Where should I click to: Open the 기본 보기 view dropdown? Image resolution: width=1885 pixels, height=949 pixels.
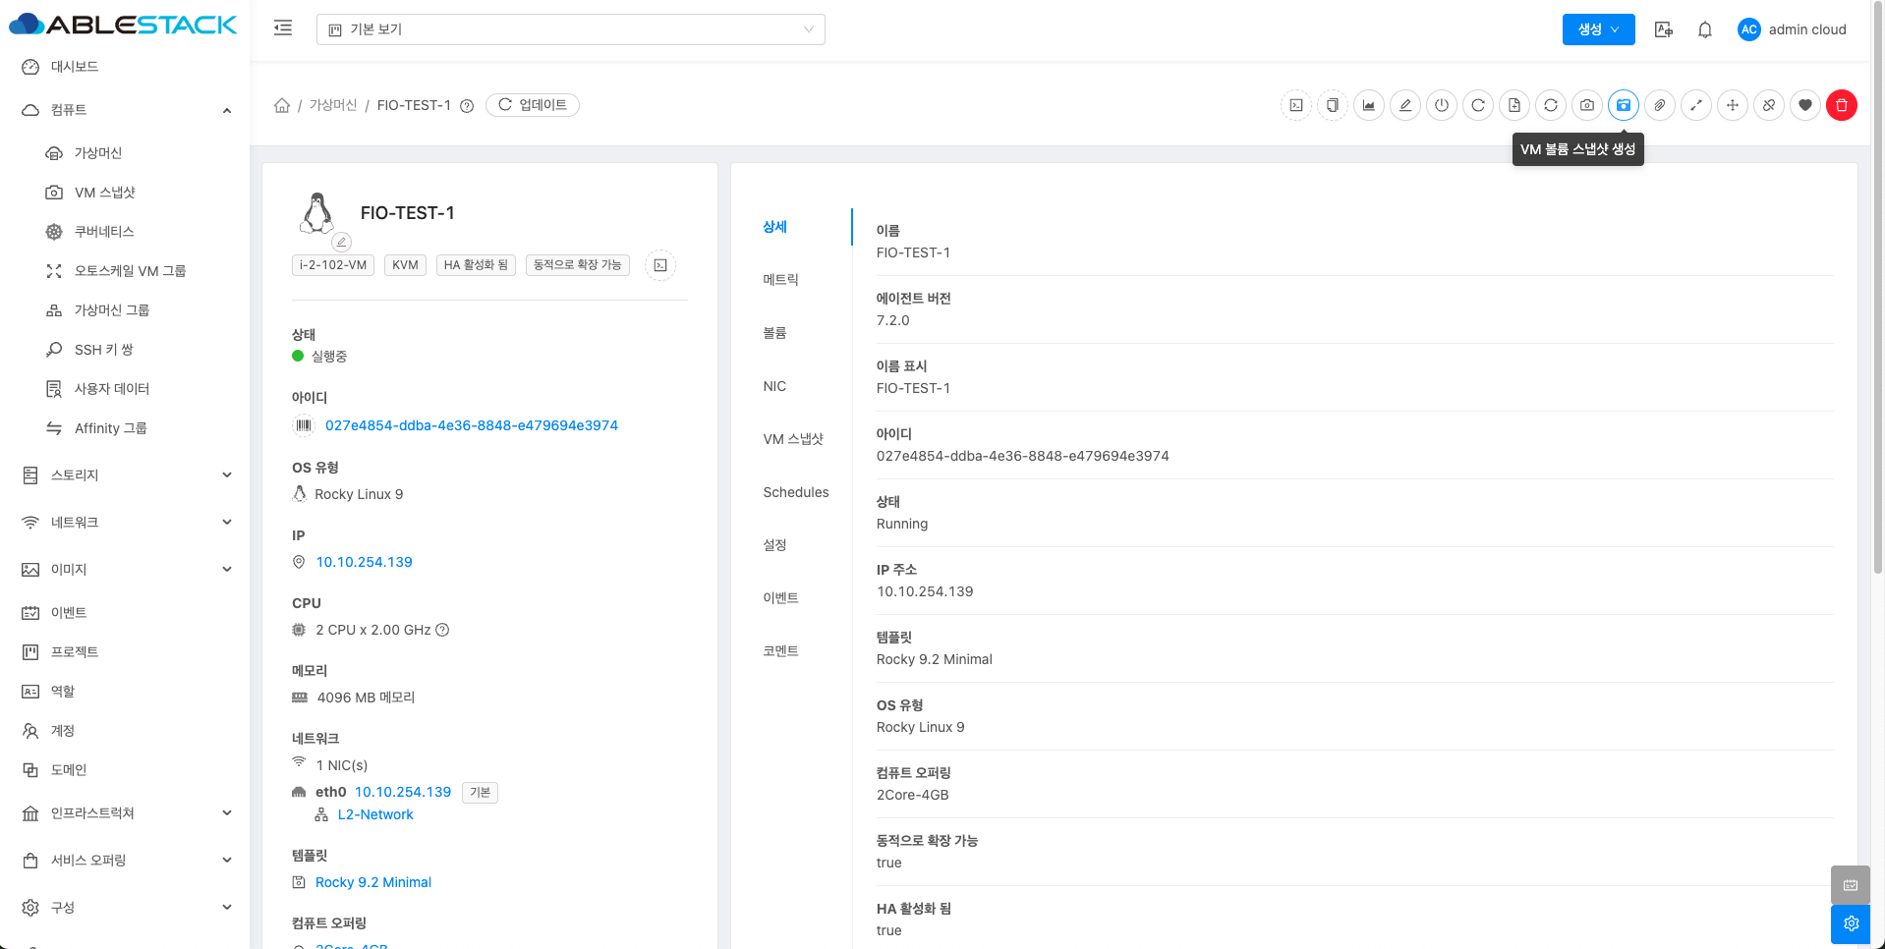(x=570, y=29)
